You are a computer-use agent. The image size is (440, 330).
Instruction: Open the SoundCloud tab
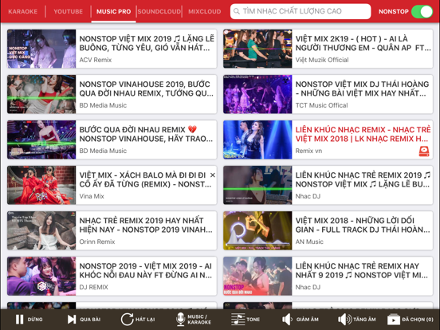click(x=159, y=11)
